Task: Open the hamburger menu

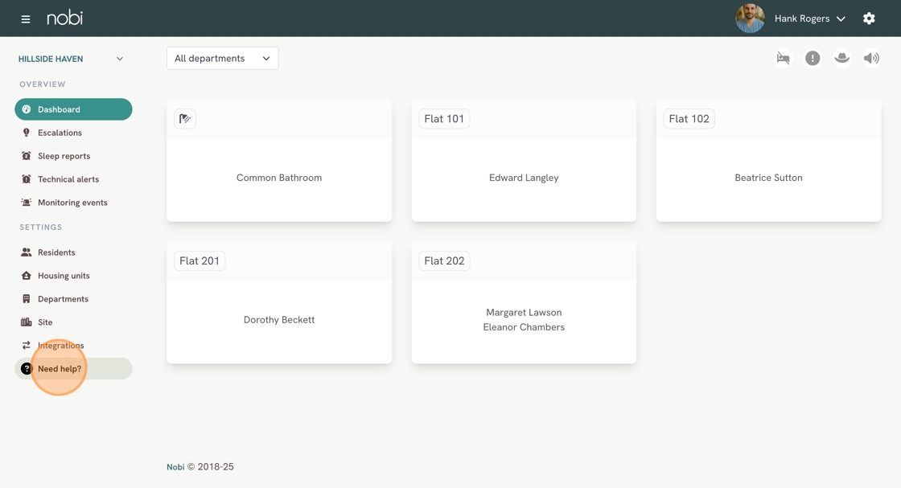Action: [26, 18]
